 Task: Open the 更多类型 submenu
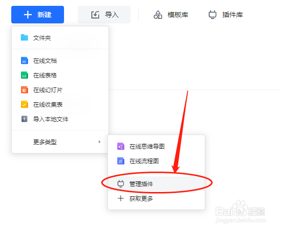tap(60, 142)
